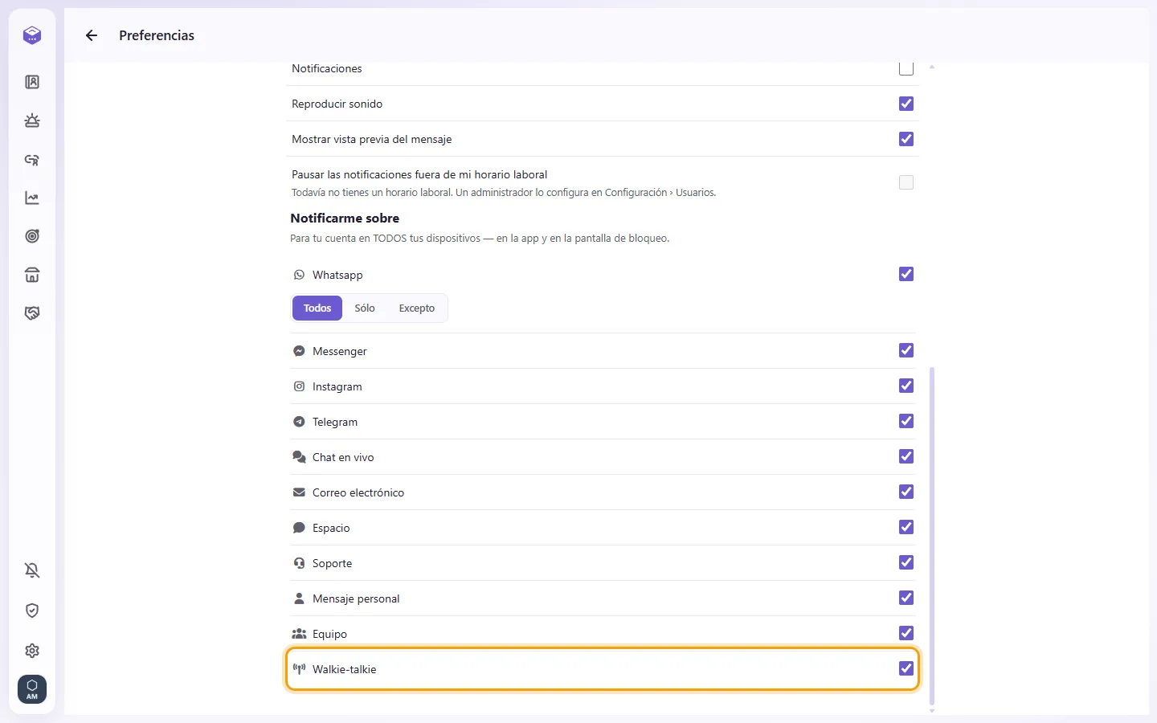Enable the Notificaciones checkbox

coord(906,68)
